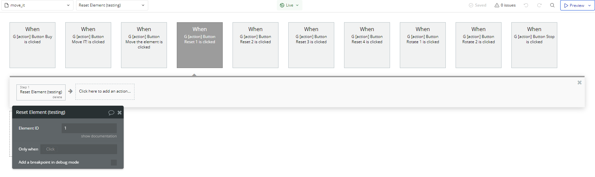Click the warning triangle issues icon
Screen dimensions: 595x177
pyautogui.click(x=497, y=5)
